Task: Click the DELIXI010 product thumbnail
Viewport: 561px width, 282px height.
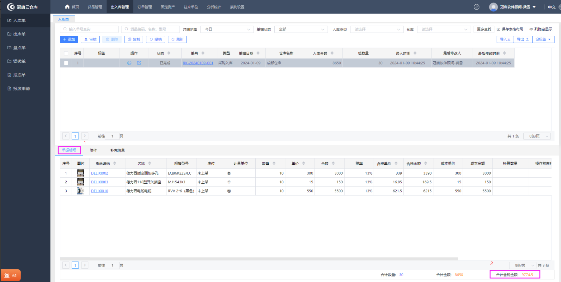Action: (x=81, y=191)
